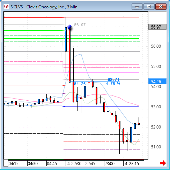Click the 4-22:30 time axis label
170x170 pixels.
(x=74, y=164)
